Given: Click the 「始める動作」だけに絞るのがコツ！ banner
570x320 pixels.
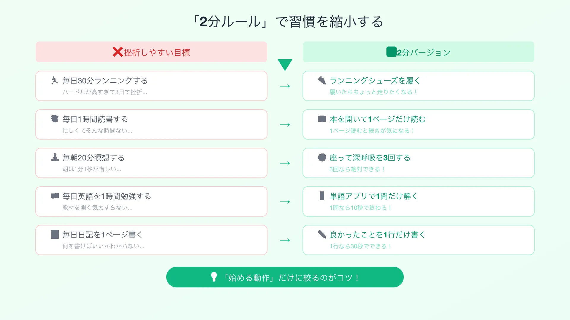Looking at the screenshot, I should click(285, 277).
